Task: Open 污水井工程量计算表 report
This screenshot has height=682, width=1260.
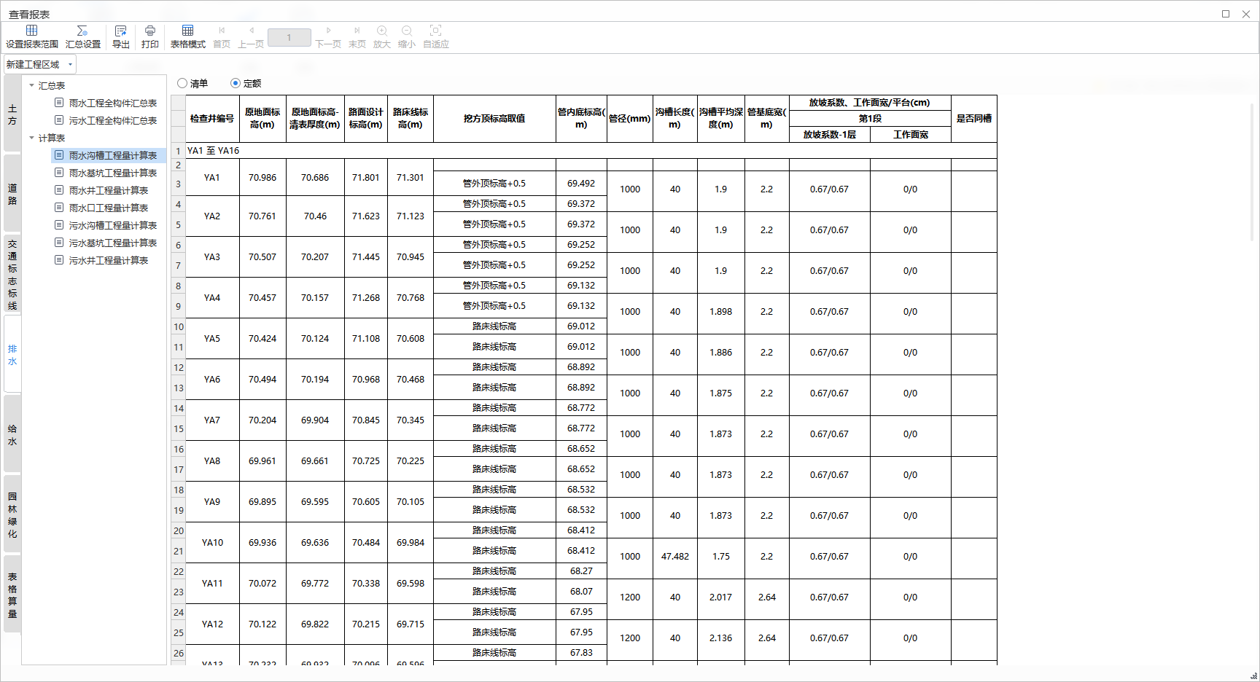Action: [x=108, y=261]
